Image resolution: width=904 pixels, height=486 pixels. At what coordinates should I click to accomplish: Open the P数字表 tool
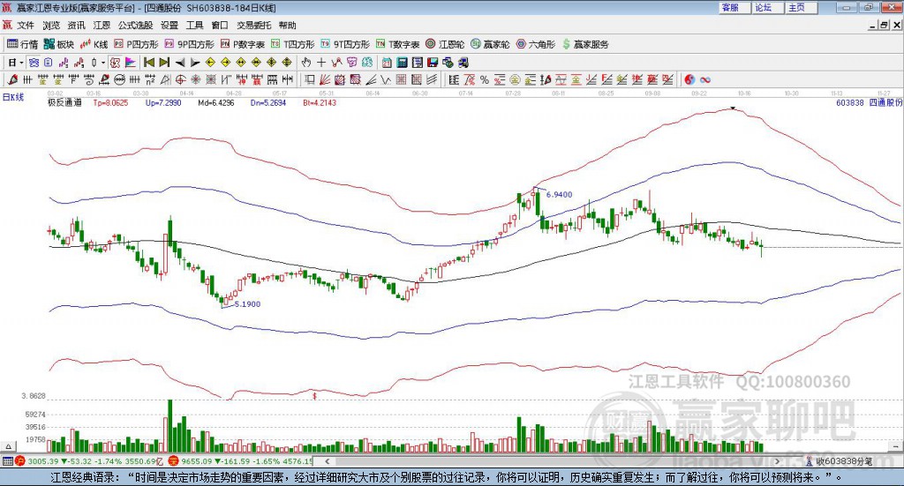pos(242,44)
